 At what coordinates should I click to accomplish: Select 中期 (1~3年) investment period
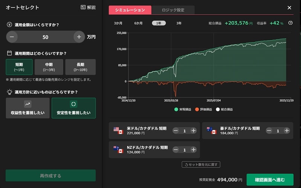pyautogui.click(x=49, y=67)
